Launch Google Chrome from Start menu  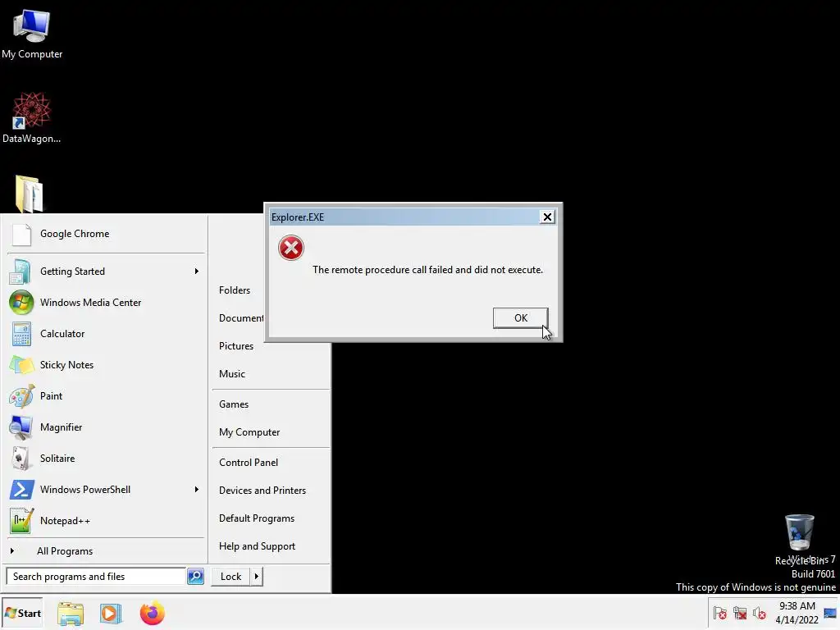[105, 234]
